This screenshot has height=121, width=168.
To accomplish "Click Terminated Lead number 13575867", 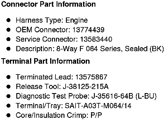I will pos(91,77).
